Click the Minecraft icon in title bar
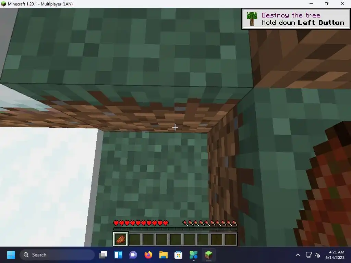The width and height of the screenshot is (351, 263). point(3,4)
